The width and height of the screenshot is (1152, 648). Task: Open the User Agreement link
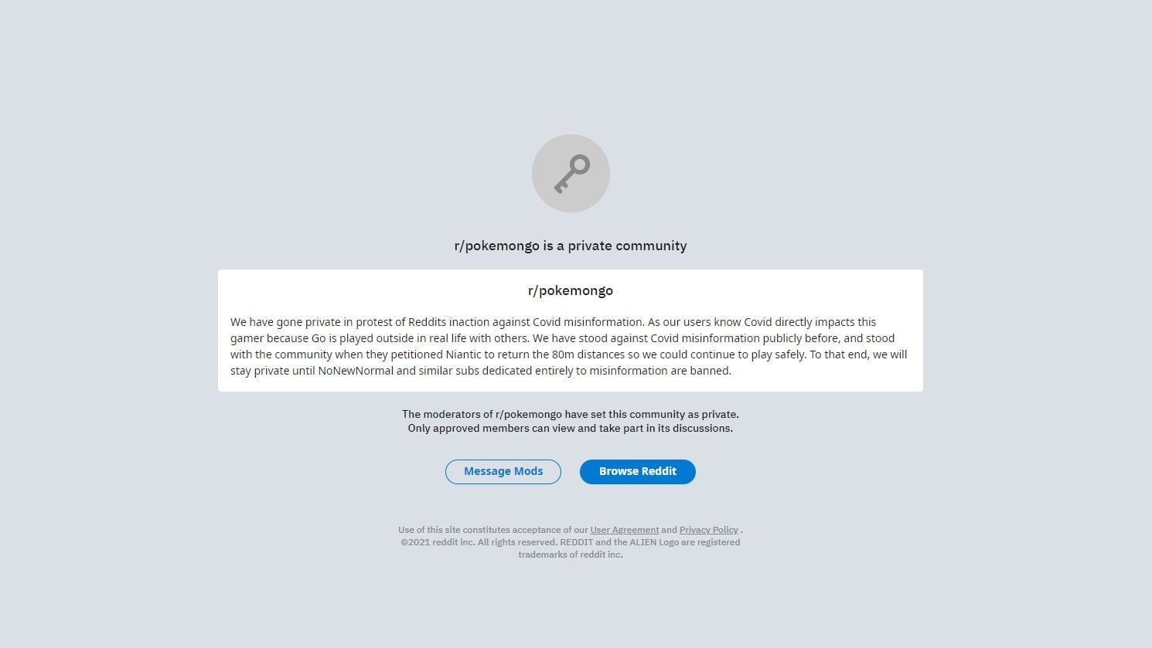pyautogui.click(x=625, y=530)
